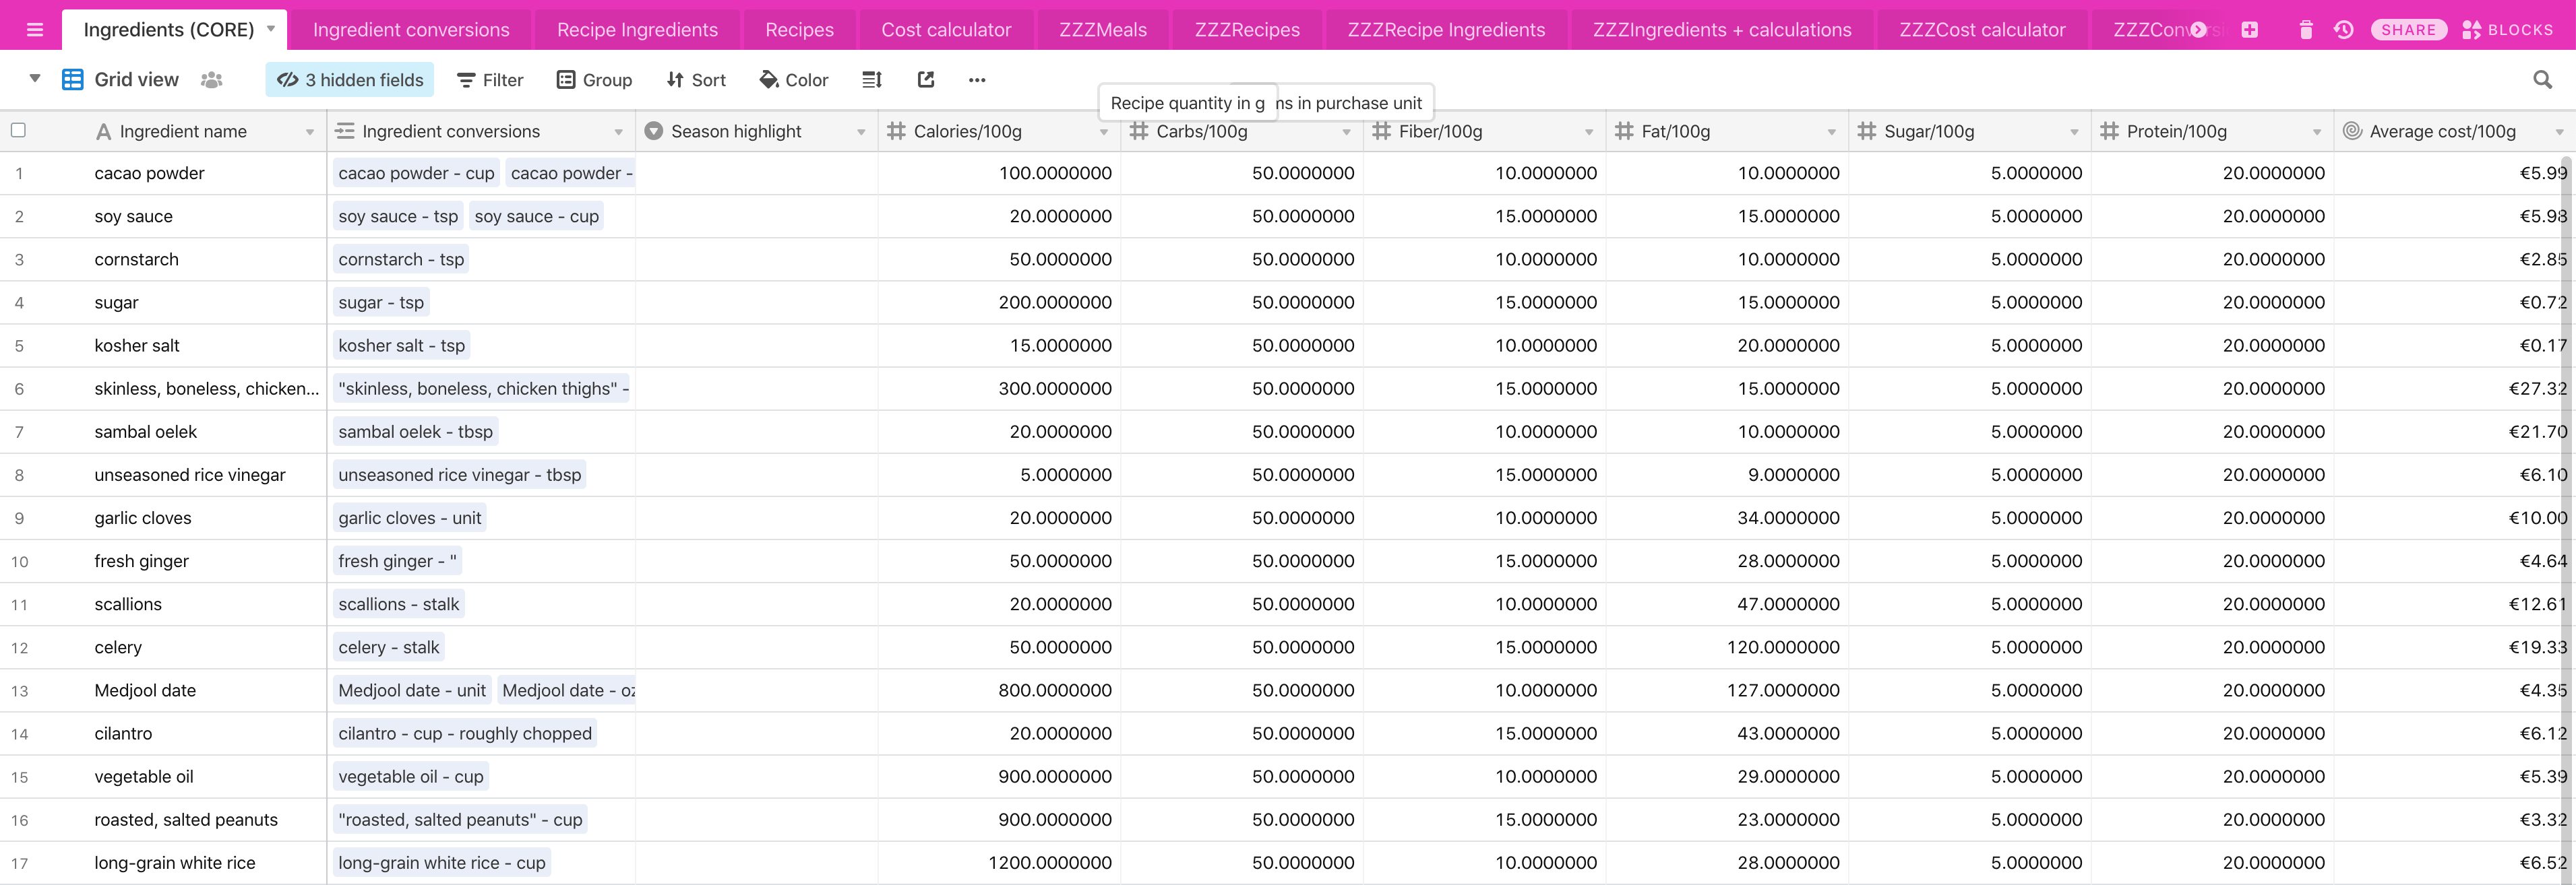The width and height of the screenshot is (2576, 885).
Task: Open Fat/100g column dropdown arrow
Action: point(1832,132)
